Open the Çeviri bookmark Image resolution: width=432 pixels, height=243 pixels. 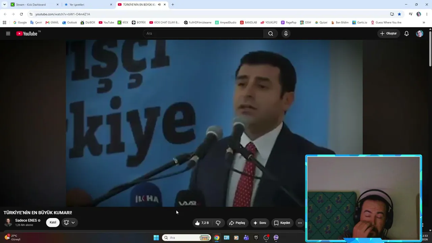[36, 23]
